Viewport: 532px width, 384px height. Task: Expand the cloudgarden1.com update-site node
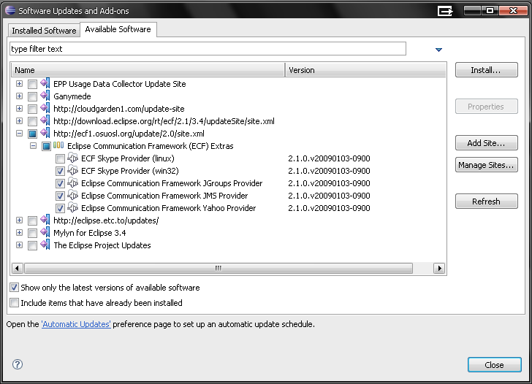[x=19, y=109]
